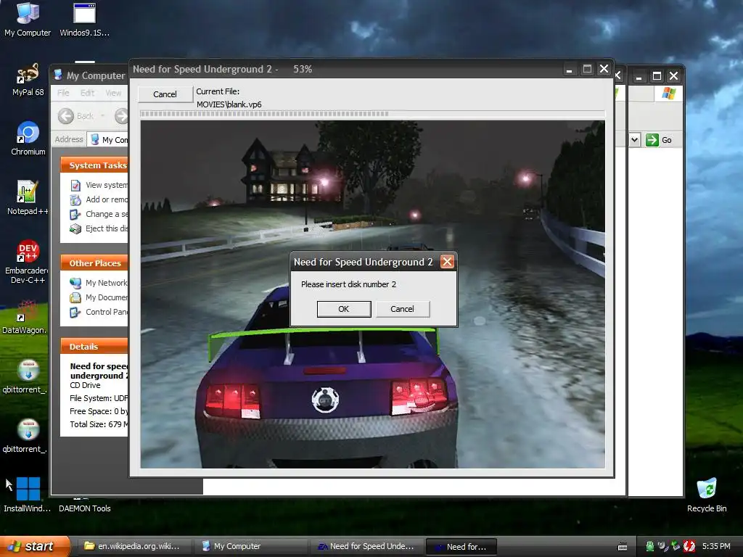743x557 pixels.
Task: Click the Address field in My Computer
Action: [x=108, y=140]
